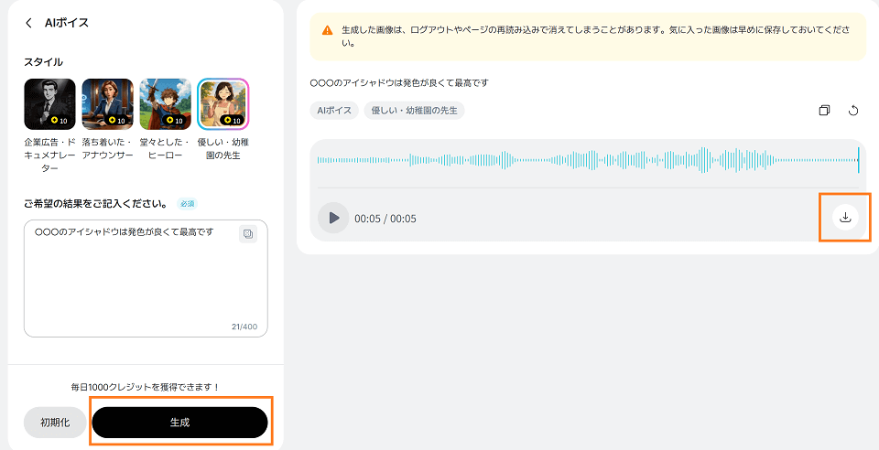Select the 企業広告・ドキュメナレーター style thumbnail
The height and width of the screenshot is (450, 879).
click(x=49, y=104)
